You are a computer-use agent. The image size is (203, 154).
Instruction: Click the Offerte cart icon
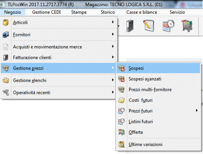(121, 132)
